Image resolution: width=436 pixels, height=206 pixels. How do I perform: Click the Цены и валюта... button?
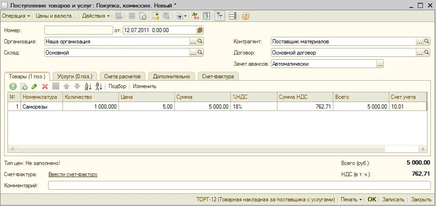pos(56,16)
